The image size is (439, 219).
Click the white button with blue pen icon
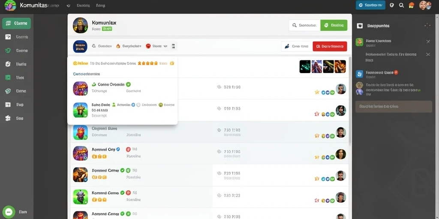point(297,46)
